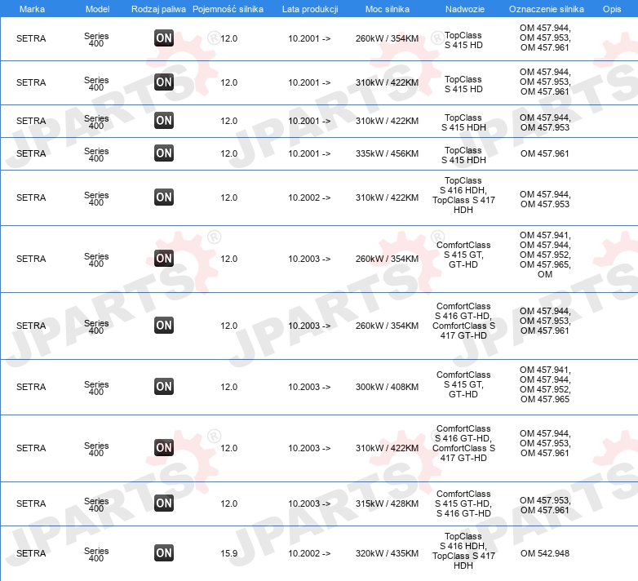Click the ON fuel icon in the 315kW / 428KM row
Viewport: 638px width, 581px height.
[x=164, y=503]
